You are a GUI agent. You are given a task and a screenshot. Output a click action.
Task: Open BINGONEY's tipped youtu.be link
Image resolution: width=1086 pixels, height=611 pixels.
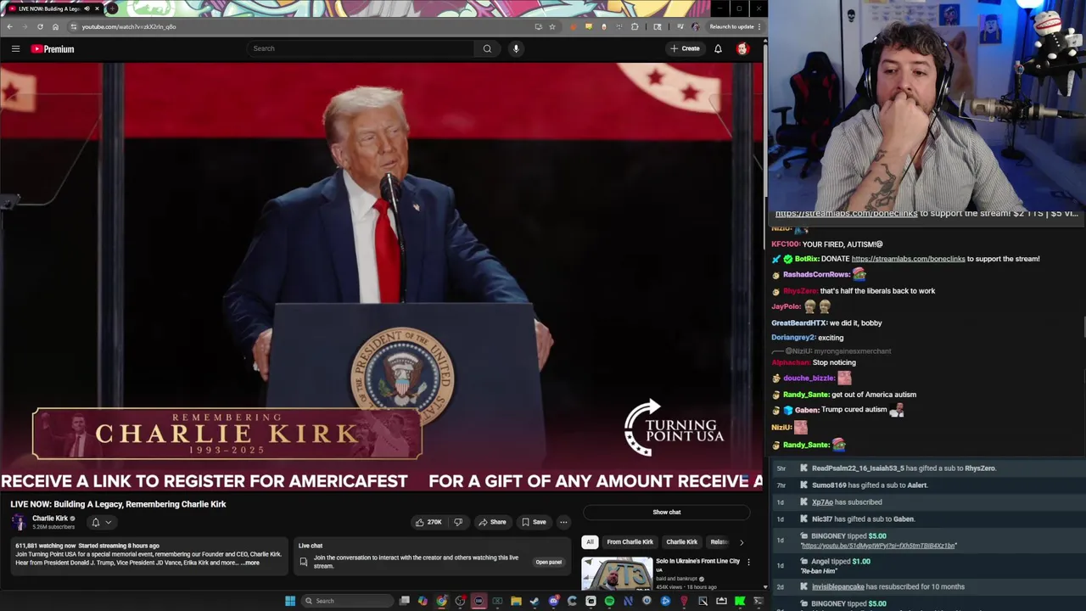coord(878,546)
